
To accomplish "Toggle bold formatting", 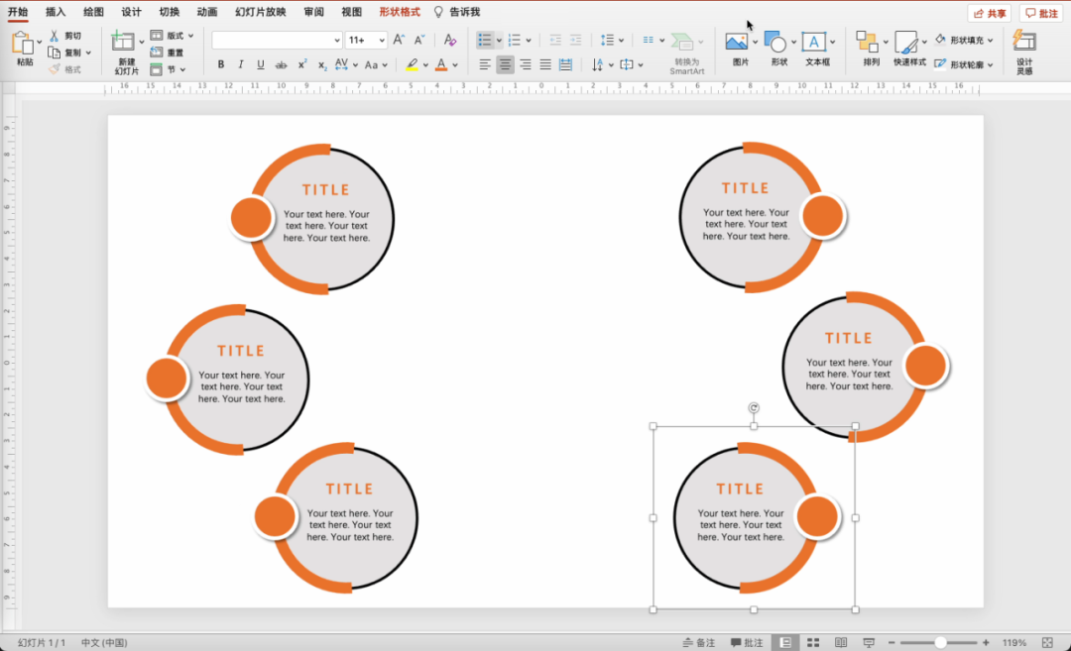I will tap(220, 64).
